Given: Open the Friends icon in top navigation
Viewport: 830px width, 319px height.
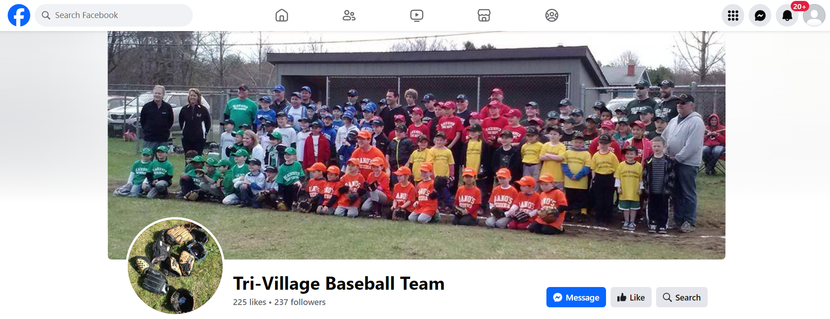Looking at the screenshot, I should 349,15.
